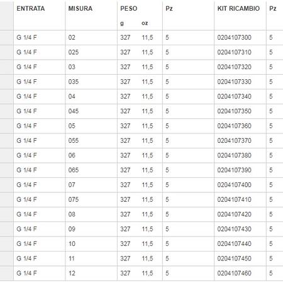The height and width of the screenshot is (283, 283).
Task: Select spare kit code 0204107430
Action: tap(234, 229)
